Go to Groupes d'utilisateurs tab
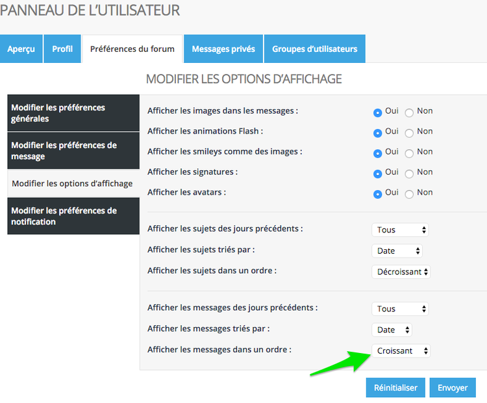The image size is (487, 403). [315, 49]
